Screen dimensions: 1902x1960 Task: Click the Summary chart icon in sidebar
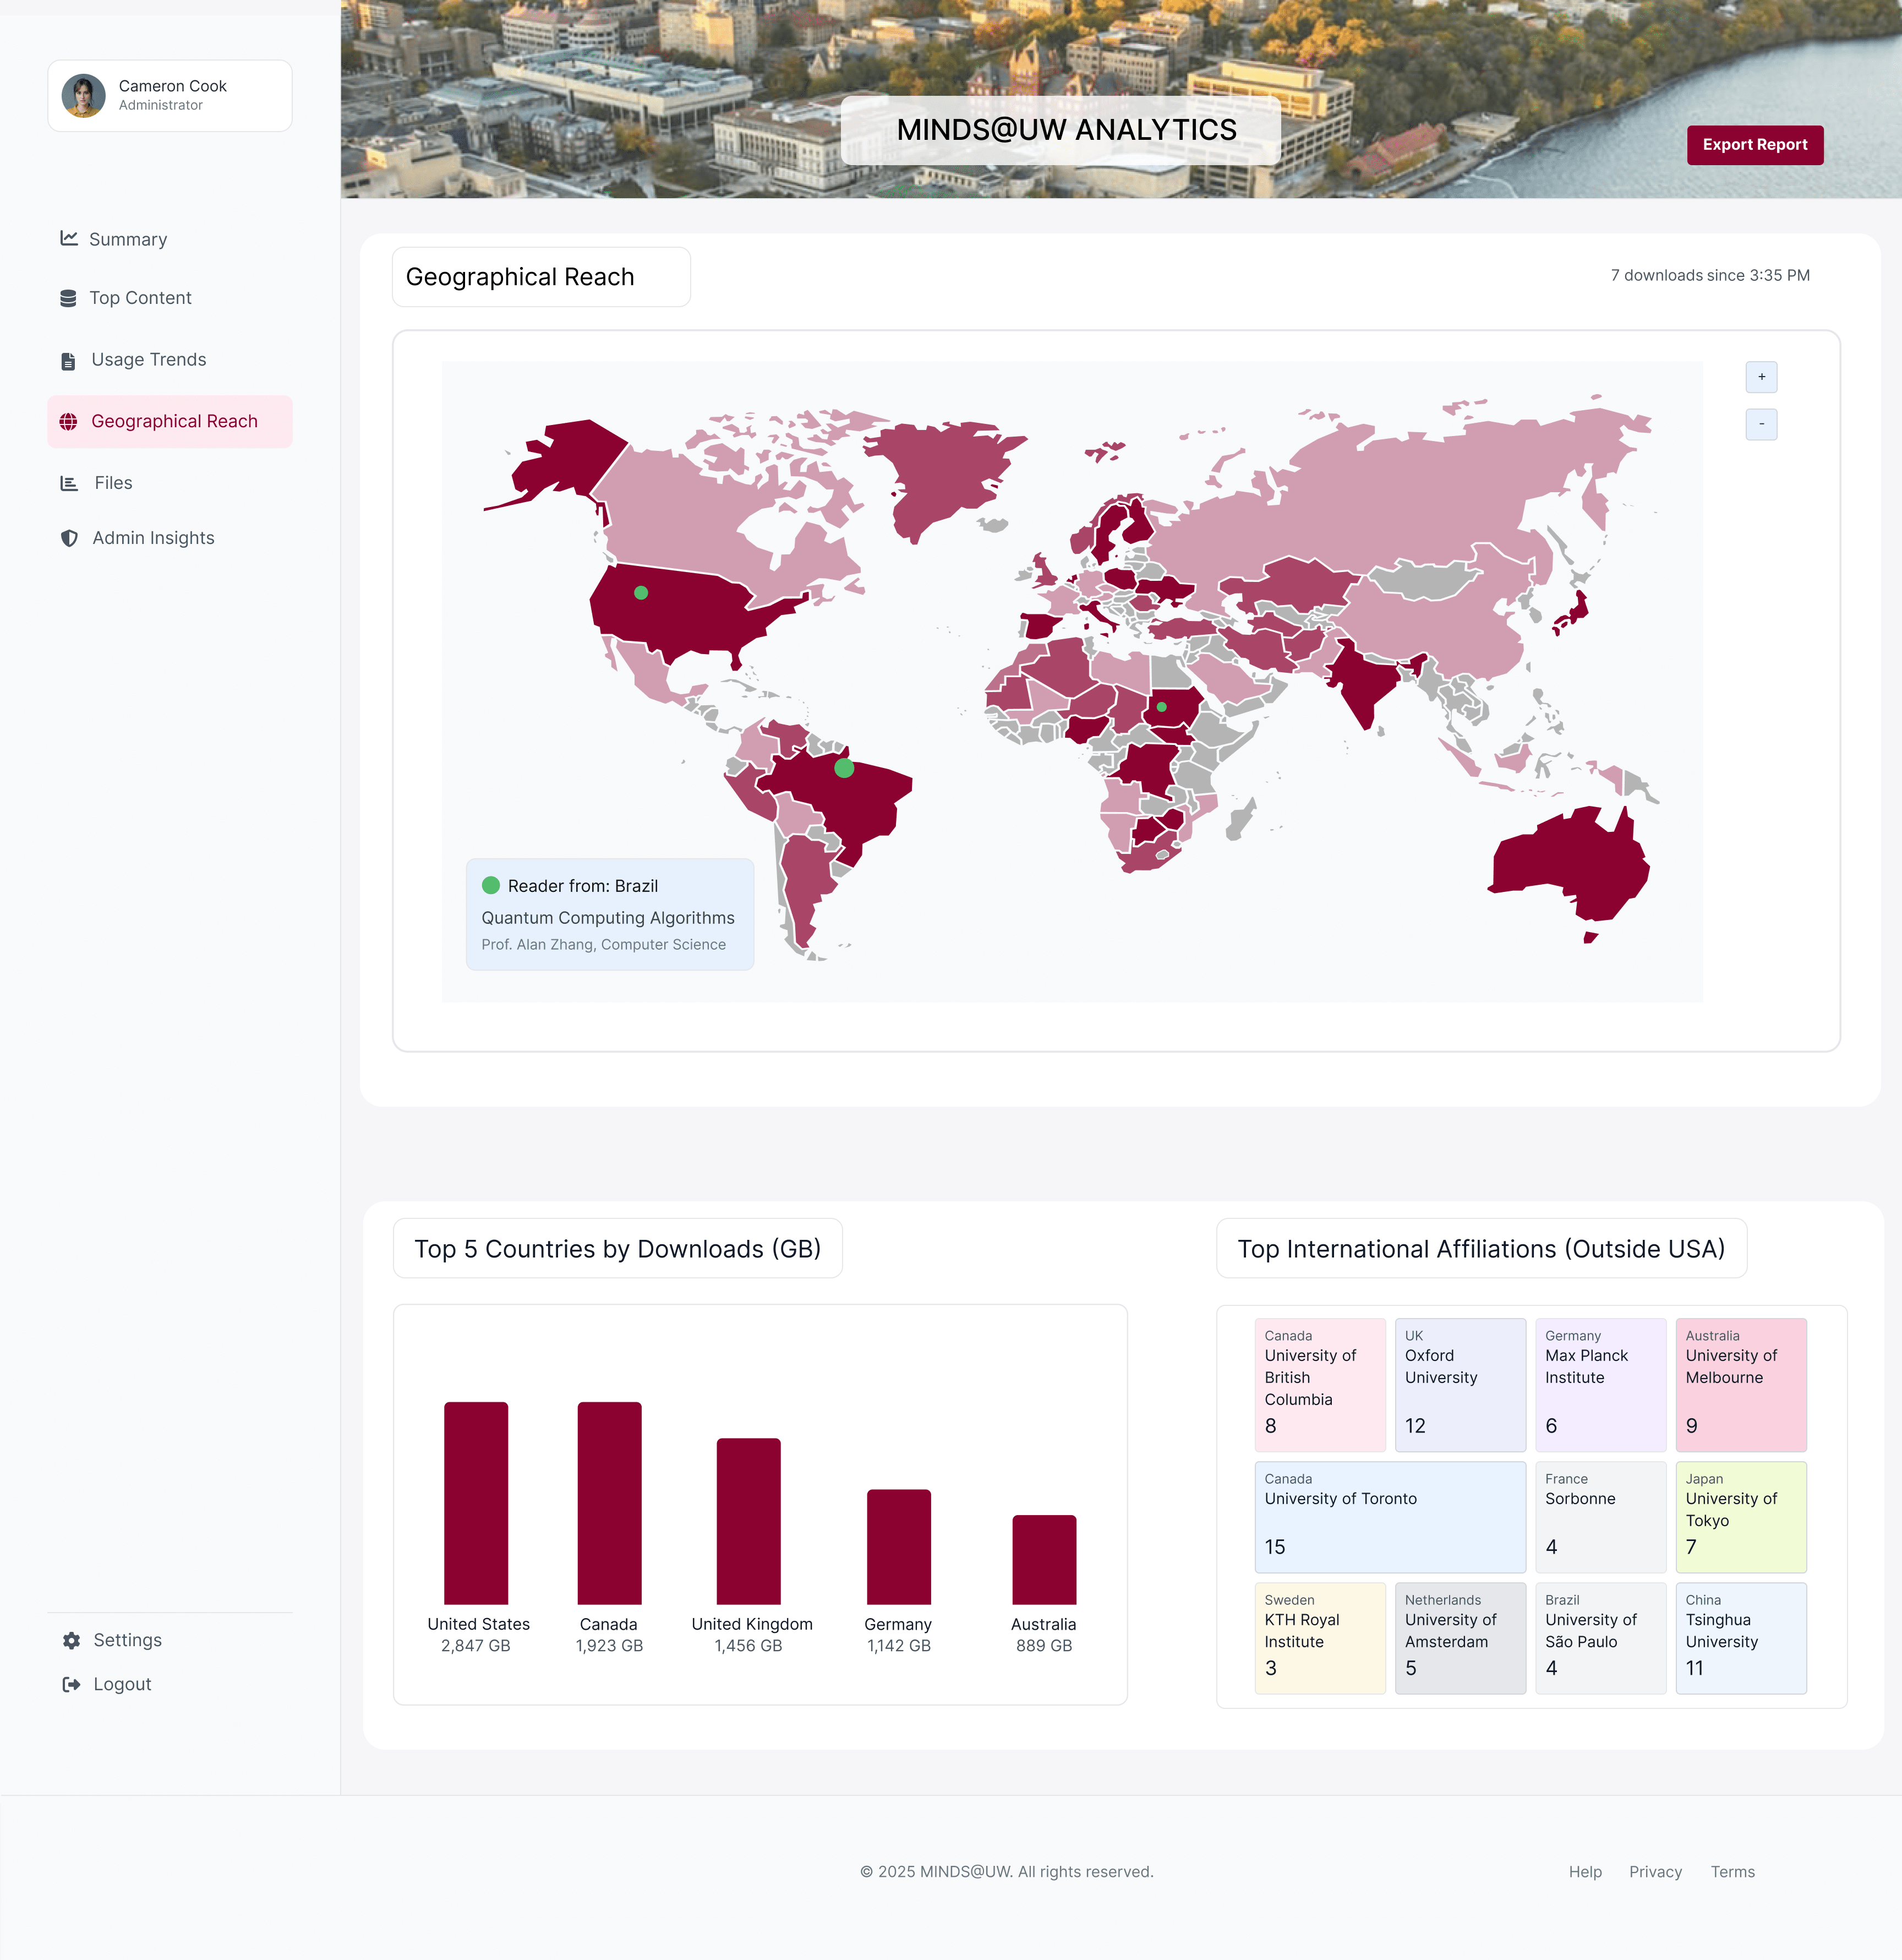tap(69, 238)
